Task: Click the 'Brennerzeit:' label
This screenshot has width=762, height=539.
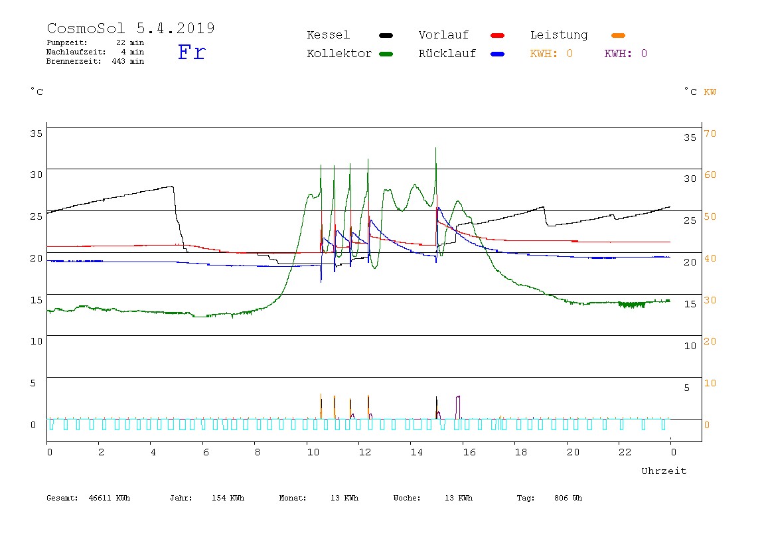Action: coord(74,61)
